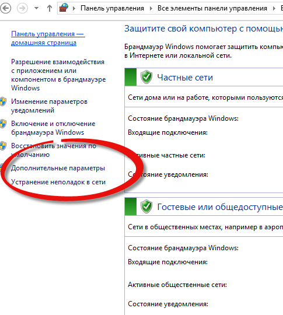Open Разрешение взаимодействия с приложением link
The width and height of the screenshot is (283, 315).
(58, 75)
